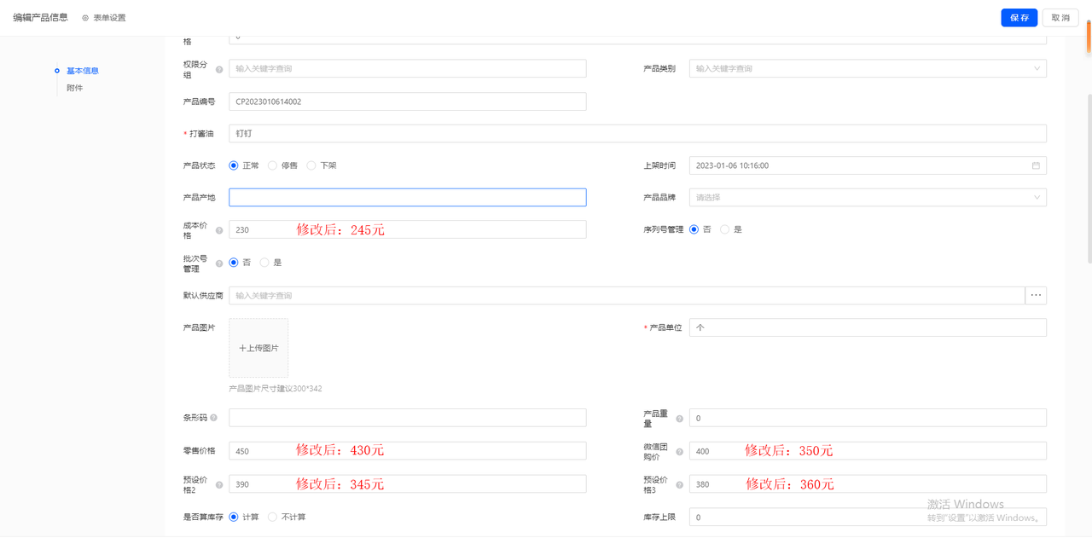Click help icon beside 条形码
1092x538 pixels.
[213, 419]
